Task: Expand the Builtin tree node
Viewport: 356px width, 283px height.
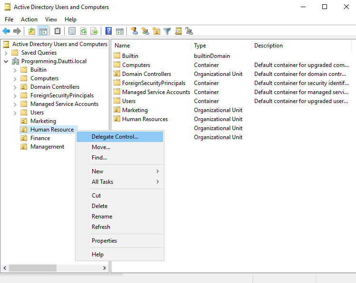Action: (x=15, y=70)
